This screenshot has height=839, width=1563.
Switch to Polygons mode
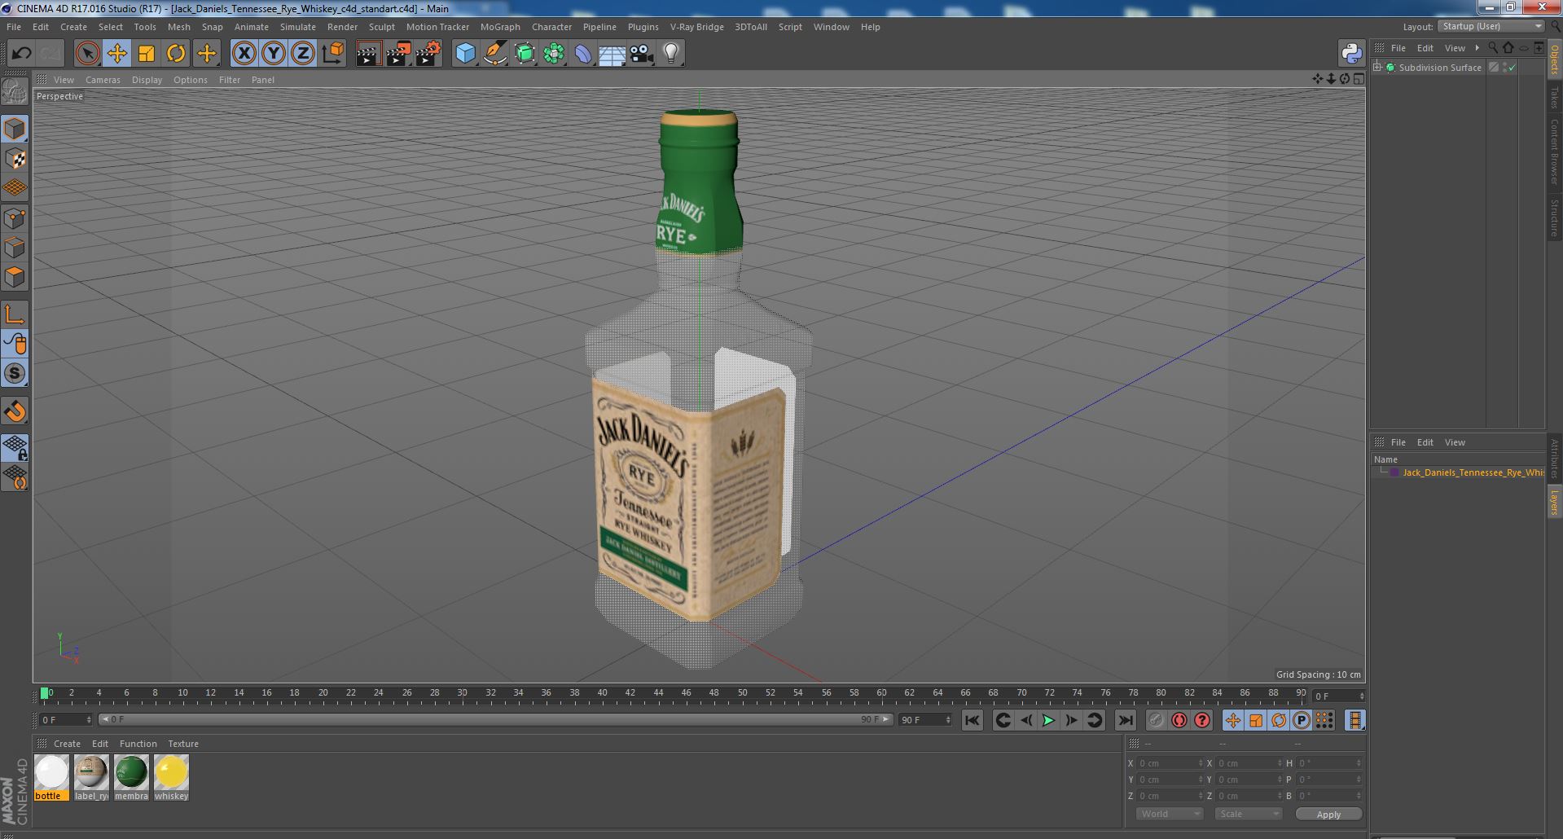[15, 277]
